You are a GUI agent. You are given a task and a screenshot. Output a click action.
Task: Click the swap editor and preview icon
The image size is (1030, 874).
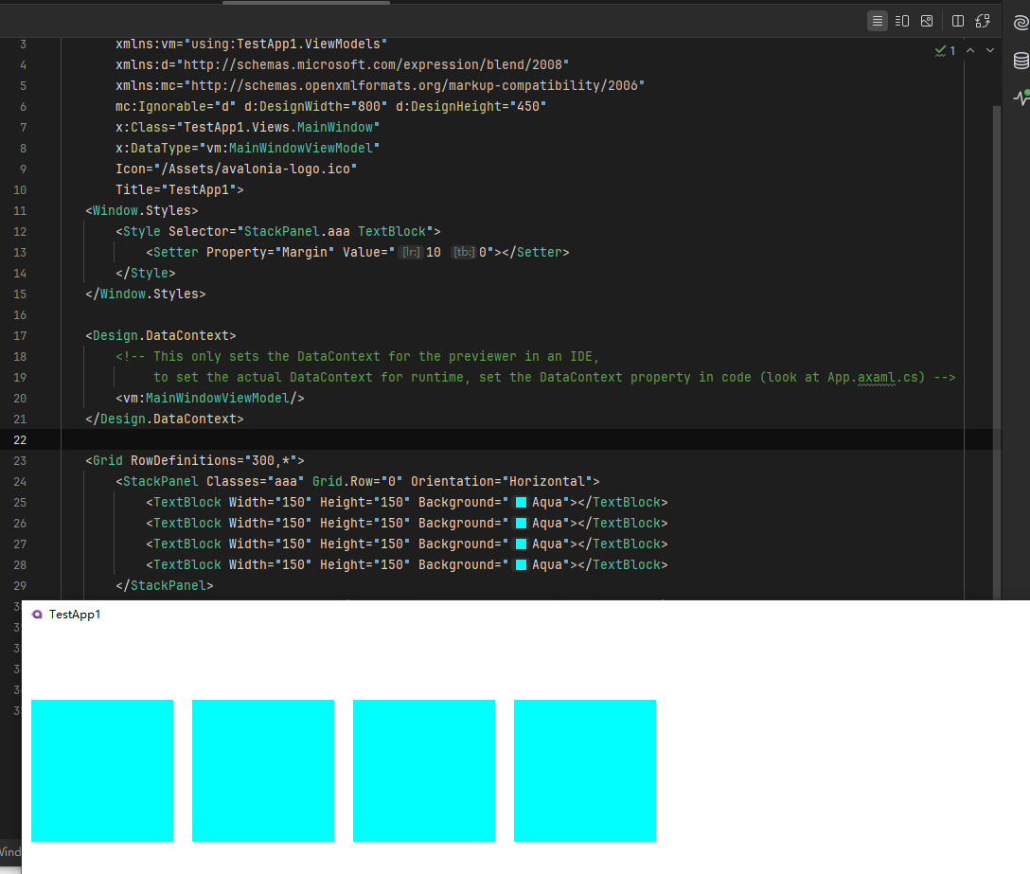pos(984,21)
